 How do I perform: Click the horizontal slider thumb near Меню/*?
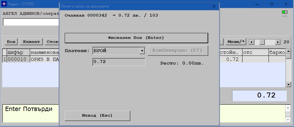[x=262, y=42]
